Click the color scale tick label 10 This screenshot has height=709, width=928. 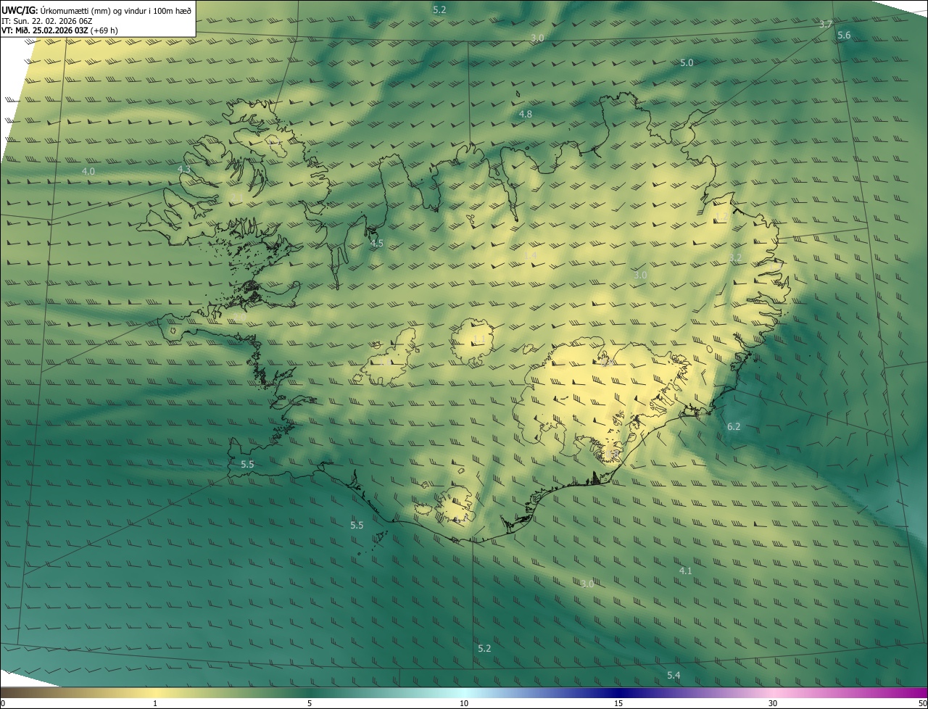point(464,703)
